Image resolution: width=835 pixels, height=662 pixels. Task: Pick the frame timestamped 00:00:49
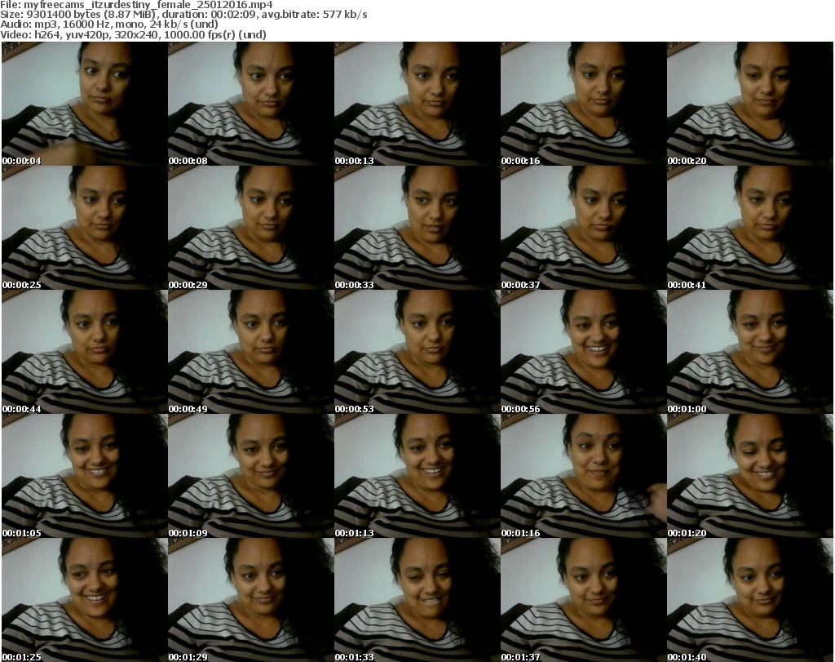tap(251, 352)
